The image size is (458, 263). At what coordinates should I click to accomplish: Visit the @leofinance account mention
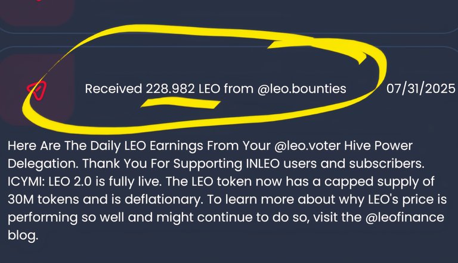tap(404, 217)
